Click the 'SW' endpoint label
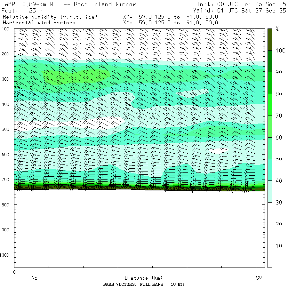Viewport: 288px width, 288px height. [259, 278]
